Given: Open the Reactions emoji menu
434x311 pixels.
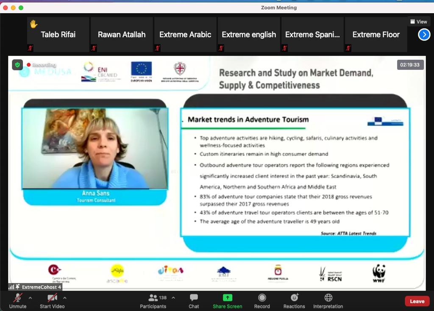Looking at the screenshot, I should pos(294,298).
